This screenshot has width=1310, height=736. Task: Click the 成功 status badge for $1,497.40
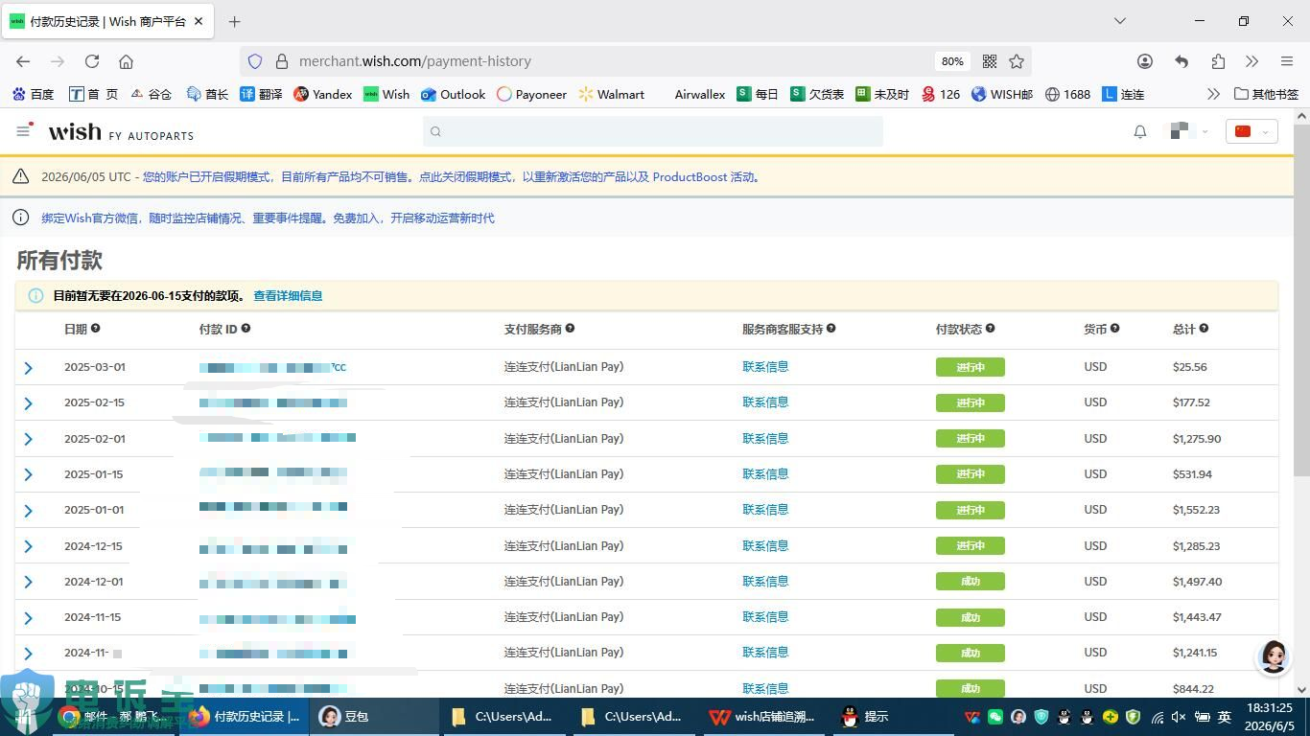tap(970, 582)
